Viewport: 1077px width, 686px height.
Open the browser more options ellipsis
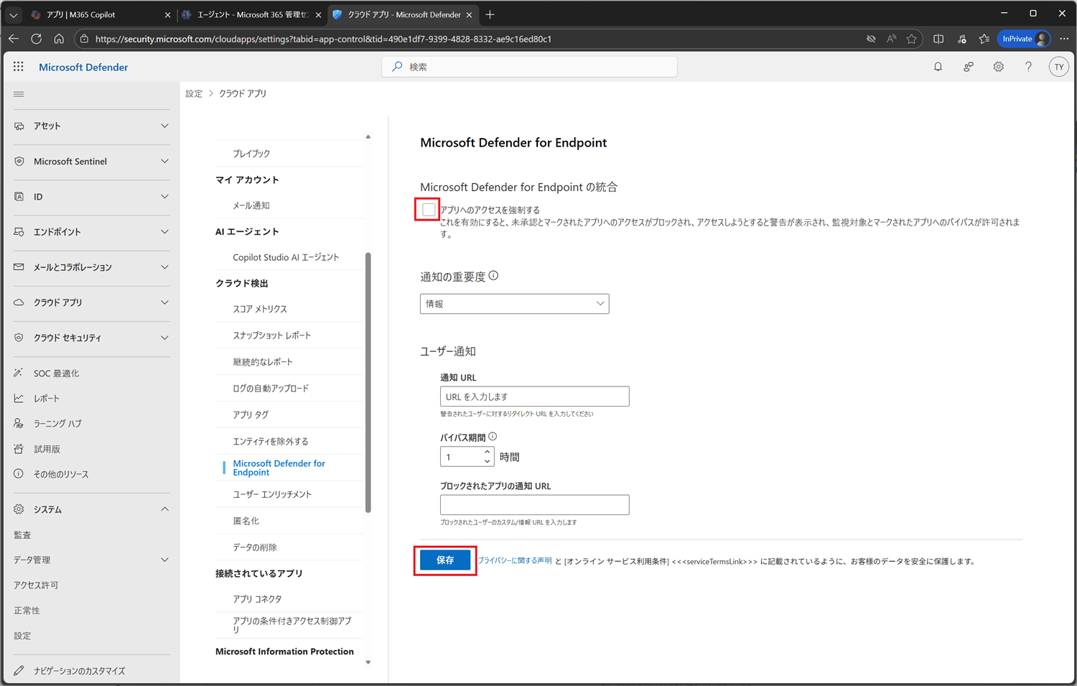point(1064,39)
